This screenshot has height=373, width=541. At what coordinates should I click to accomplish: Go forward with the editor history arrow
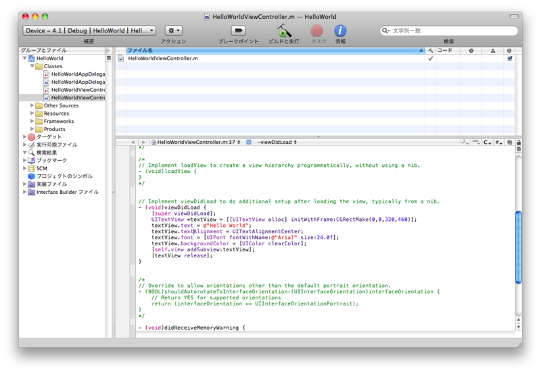[143, 142]
